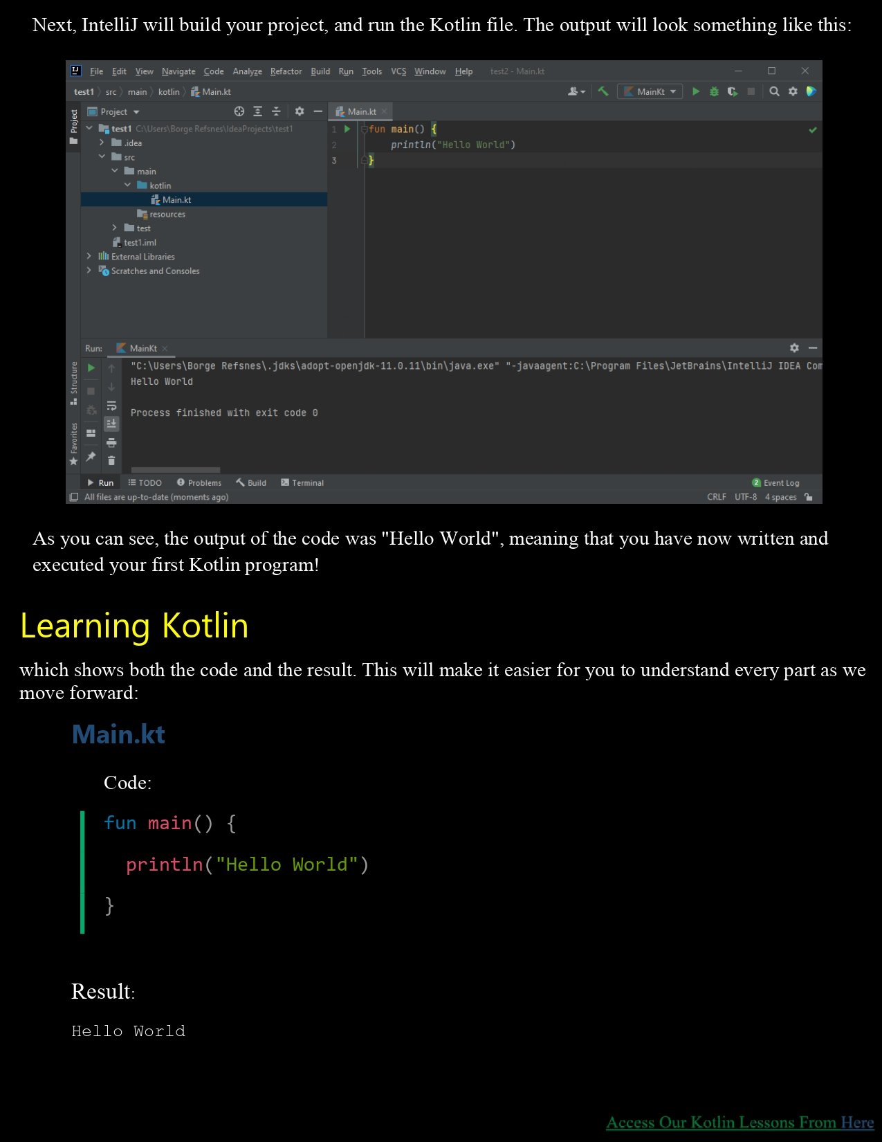Open Search Everywhere magnifier icon
This screenshot has width=882, height=1142.
pos(774,91)
